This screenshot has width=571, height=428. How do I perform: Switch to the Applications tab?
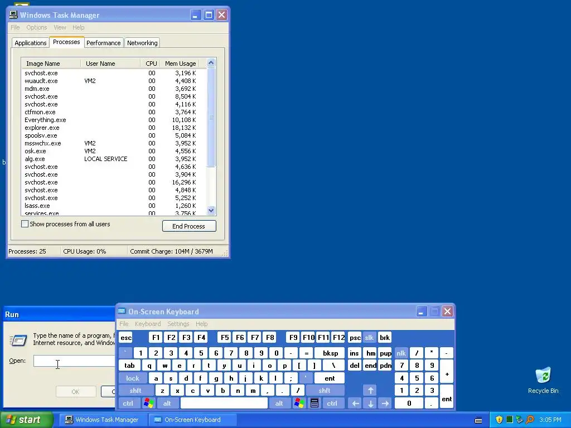31,43
